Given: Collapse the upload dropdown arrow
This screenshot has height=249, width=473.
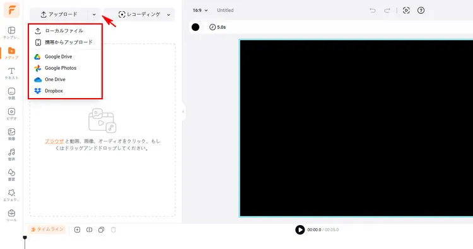Looking at the screenshot, I should (x=94, y=14).
